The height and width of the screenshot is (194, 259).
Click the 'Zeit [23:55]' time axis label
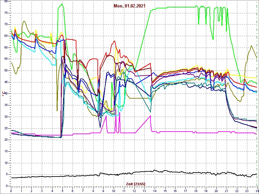(136, 184)
